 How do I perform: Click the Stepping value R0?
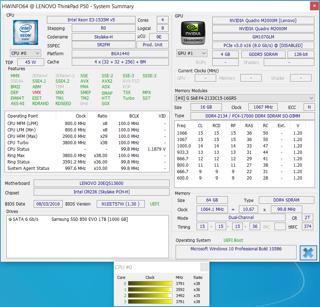(103, 28)
